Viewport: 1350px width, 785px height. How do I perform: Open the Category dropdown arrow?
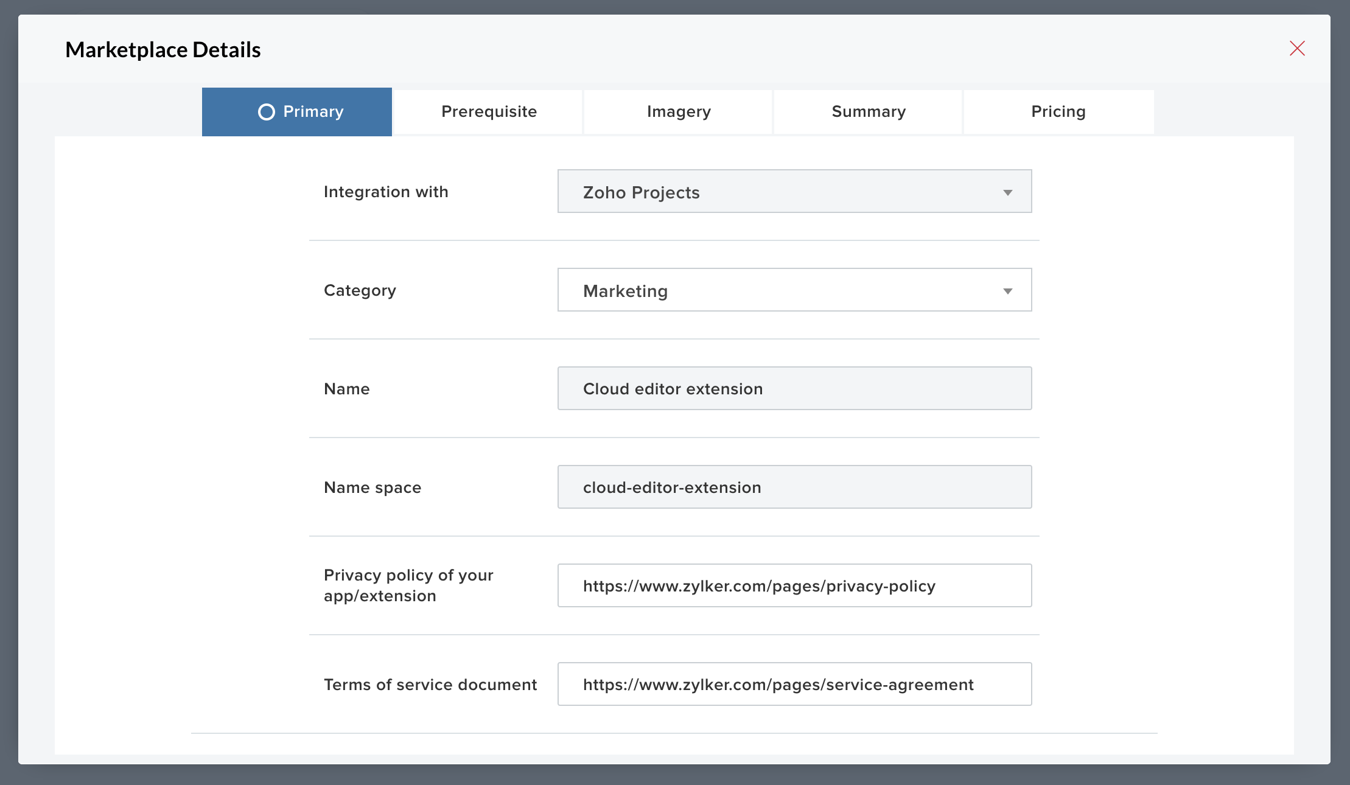[x=1007, y=291]
